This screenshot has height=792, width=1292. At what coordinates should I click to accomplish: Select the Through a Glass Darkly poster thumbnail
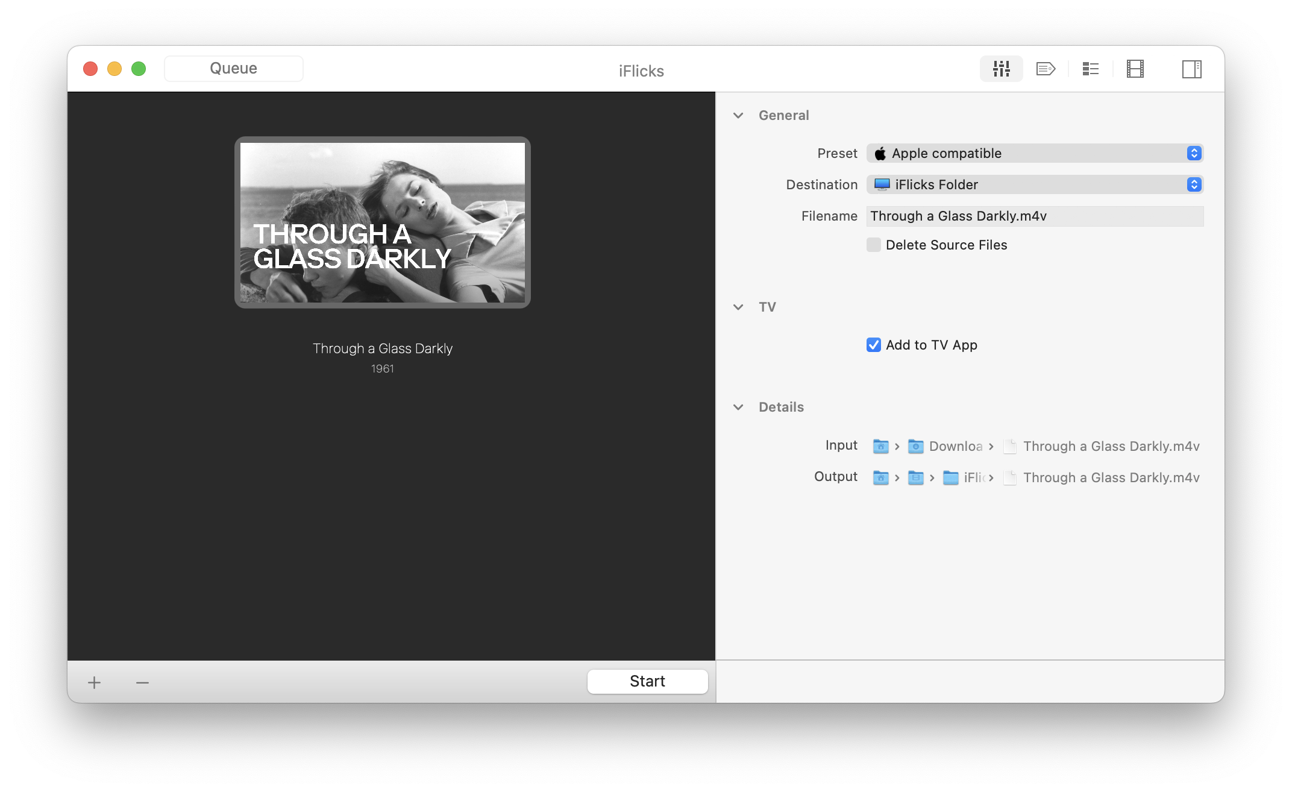coord(383,222)
